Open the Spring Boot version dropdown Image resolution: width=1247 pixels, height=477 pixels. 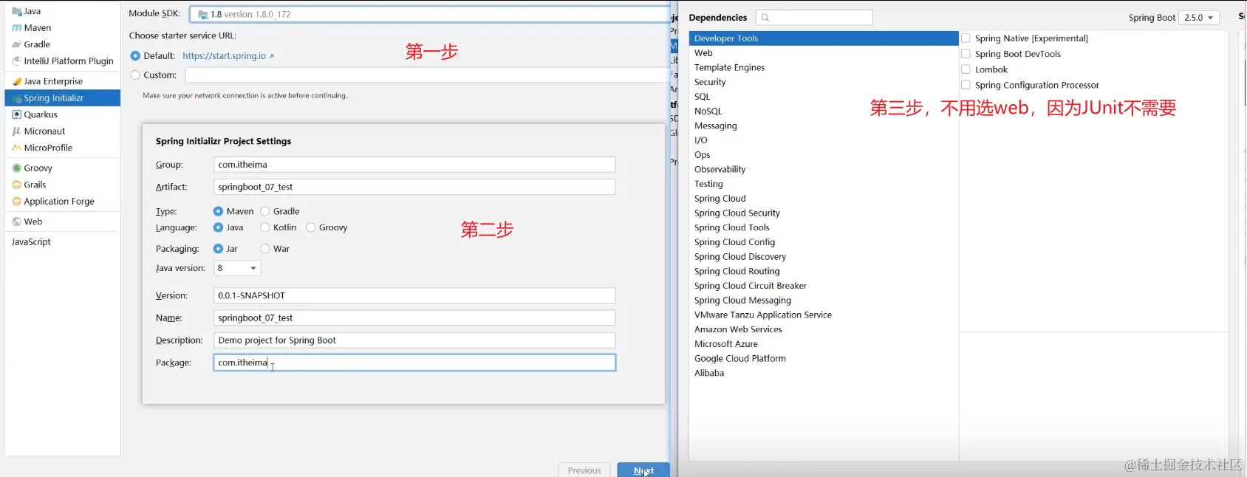(1199, 18)
